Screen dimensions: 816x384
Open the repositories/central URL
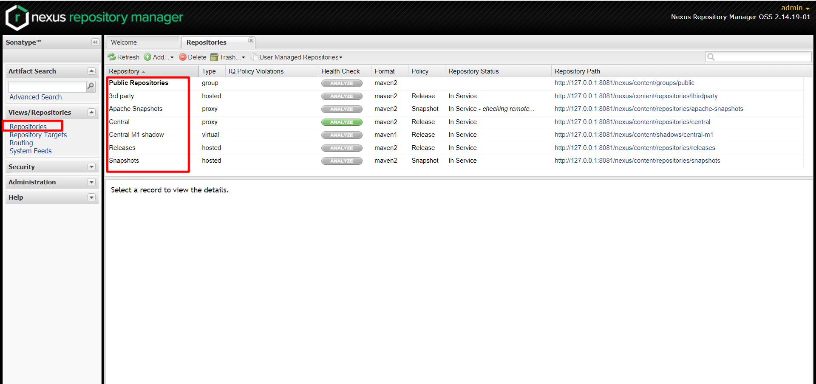pos(632,122)
